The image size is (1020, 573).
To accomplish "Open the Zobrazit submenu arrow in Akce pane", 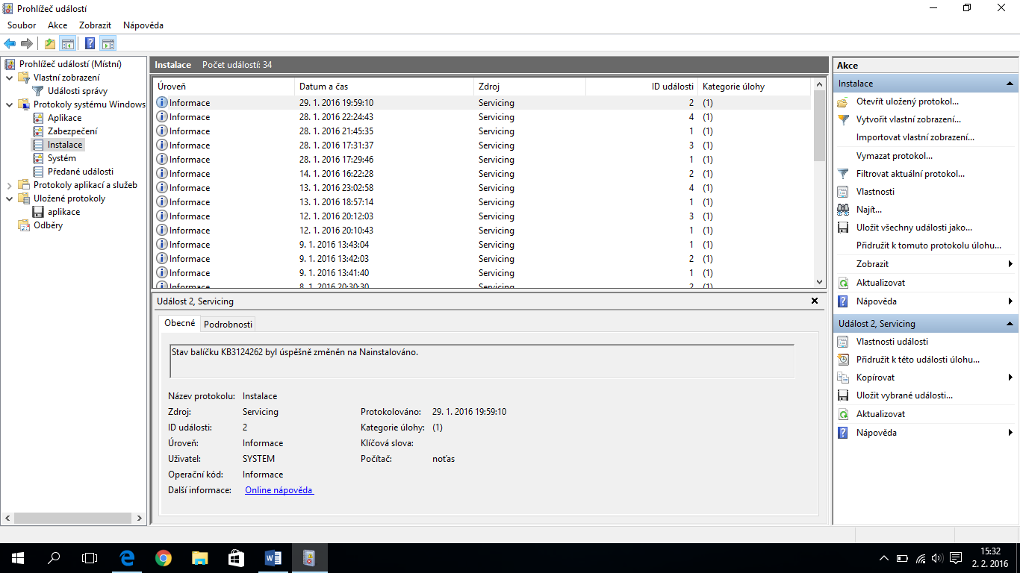I will point(1010,264).
